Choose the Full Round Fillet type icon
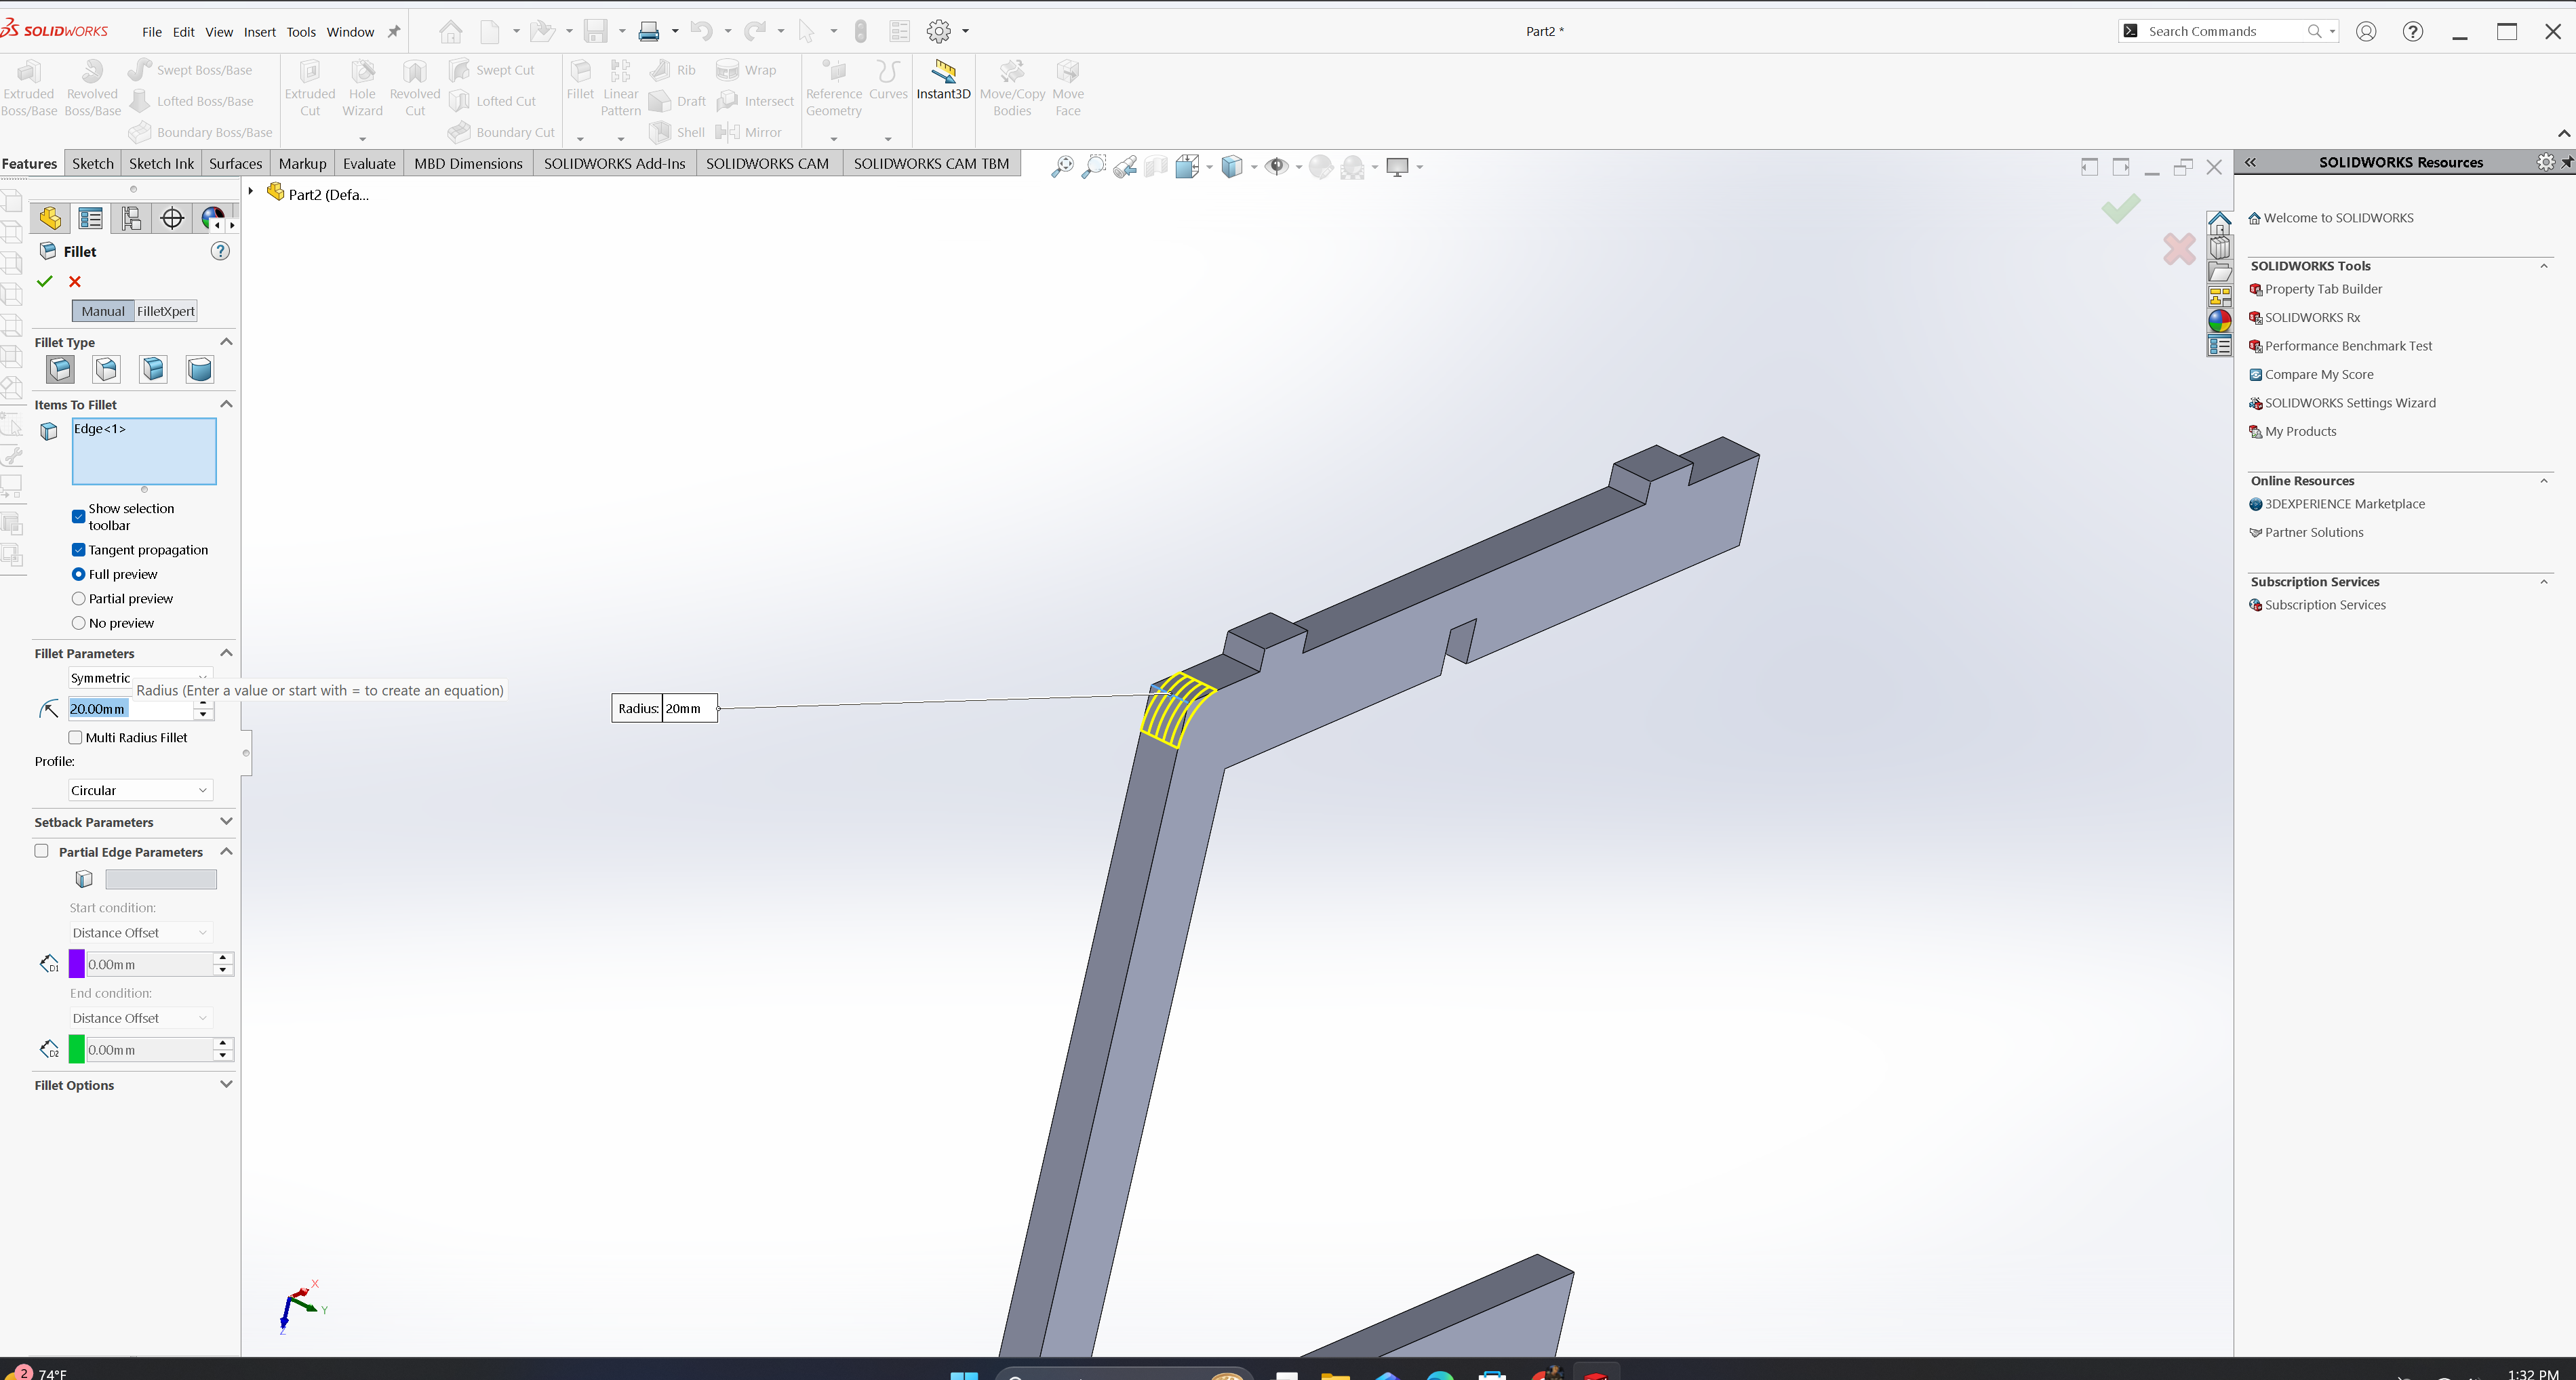This screenshot has width=2576, height=1380. click(x=199, y=369)
